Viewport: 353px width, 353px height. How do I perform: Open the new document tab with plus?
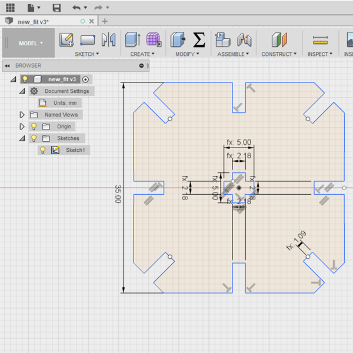click(x=105, y=21)
